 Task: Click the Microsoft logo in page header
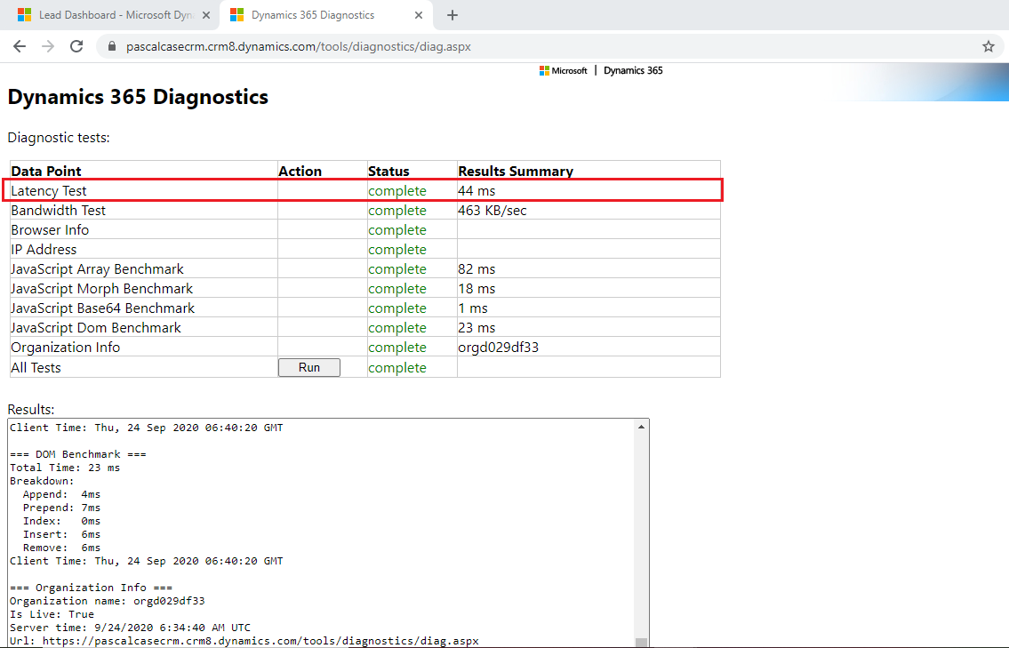[x=563, y=71]
